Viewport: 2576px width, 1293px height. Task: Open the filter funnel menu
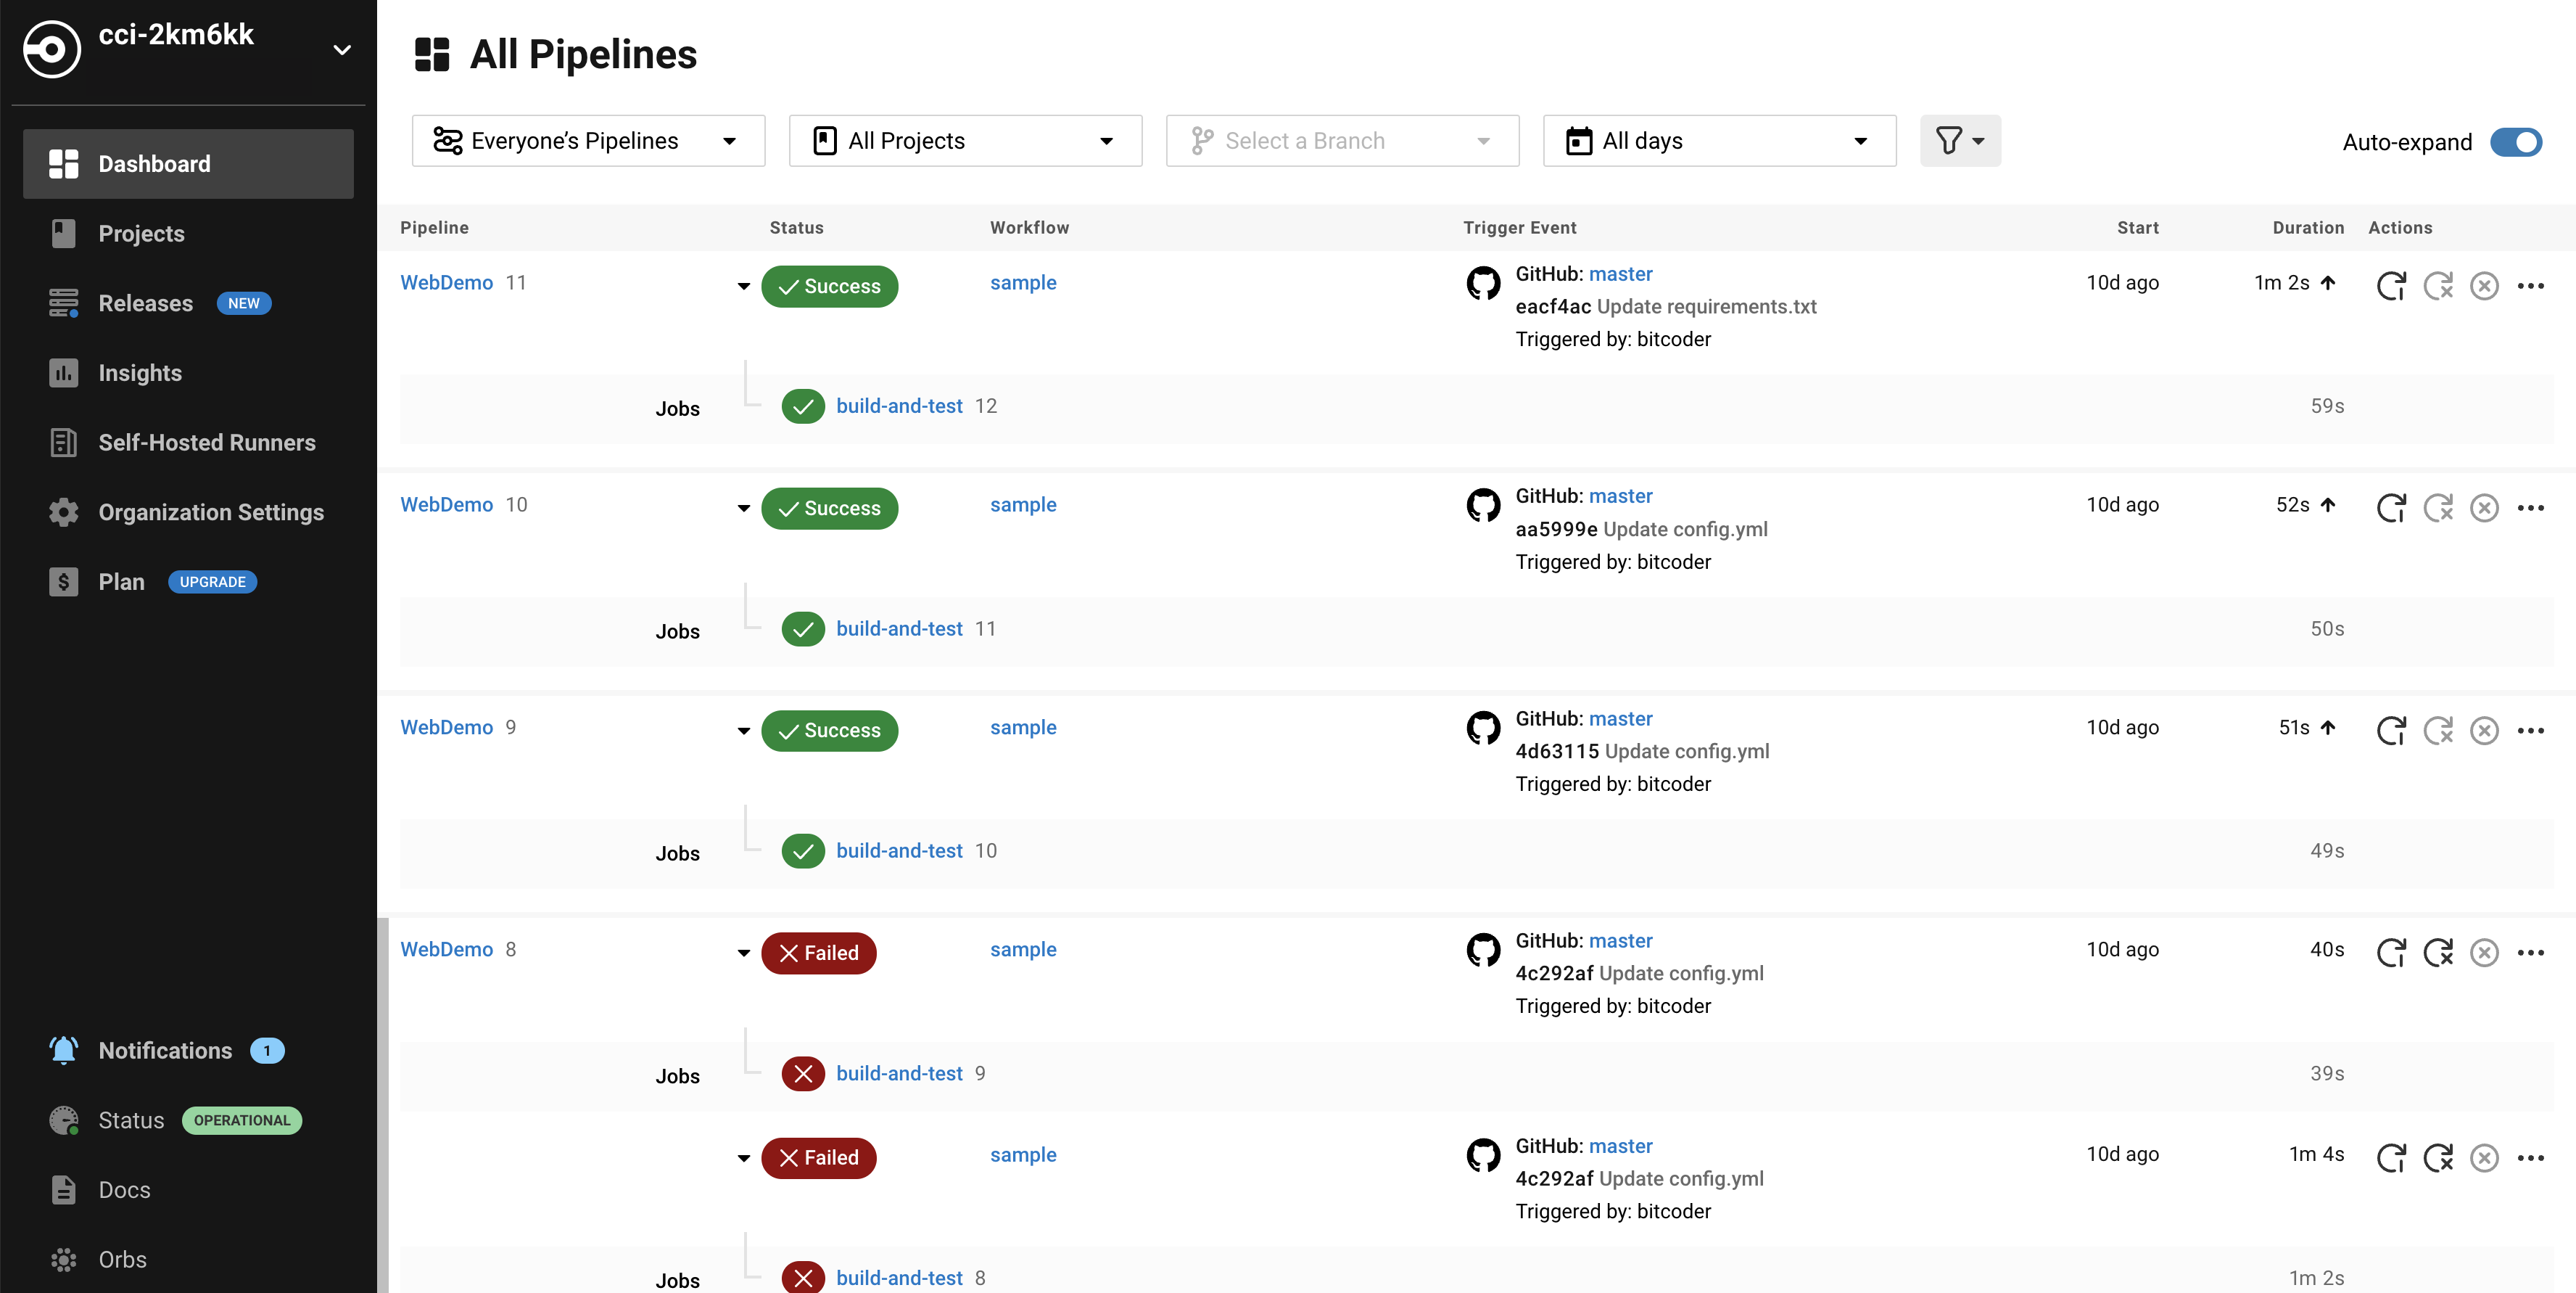1960,141
